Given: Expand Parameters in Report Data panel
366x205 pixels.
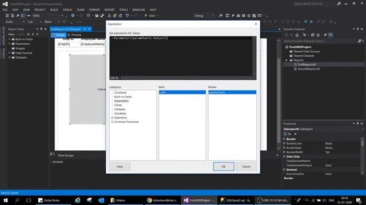Looking at the screenshot, I should 9,44.
